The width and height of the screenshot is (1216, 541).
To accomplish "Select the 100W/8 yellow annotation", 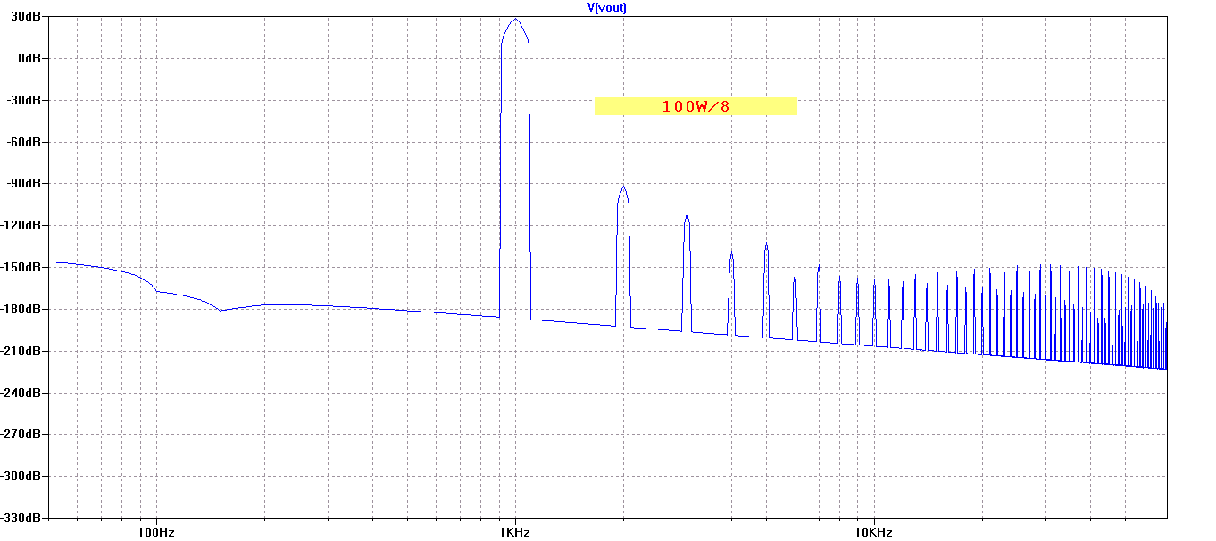I will [x=695, y=106].
